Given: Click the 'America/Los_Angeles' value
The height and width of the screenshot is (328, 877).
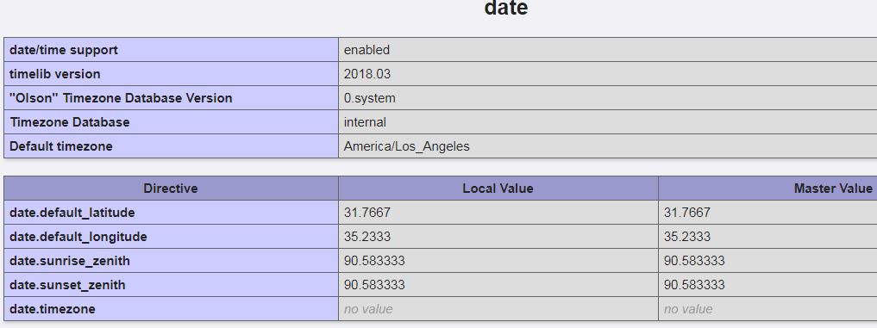Looking at the screenshot, I should 407,146.
